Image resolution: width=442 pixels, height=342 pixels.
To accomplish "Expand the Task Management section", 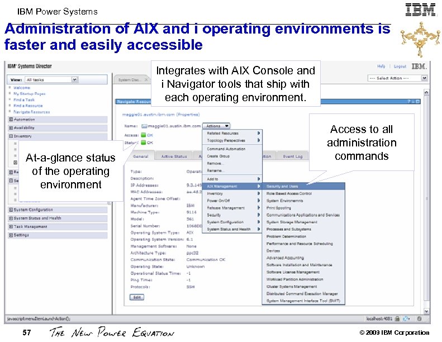I will click(x=11, y=227).
